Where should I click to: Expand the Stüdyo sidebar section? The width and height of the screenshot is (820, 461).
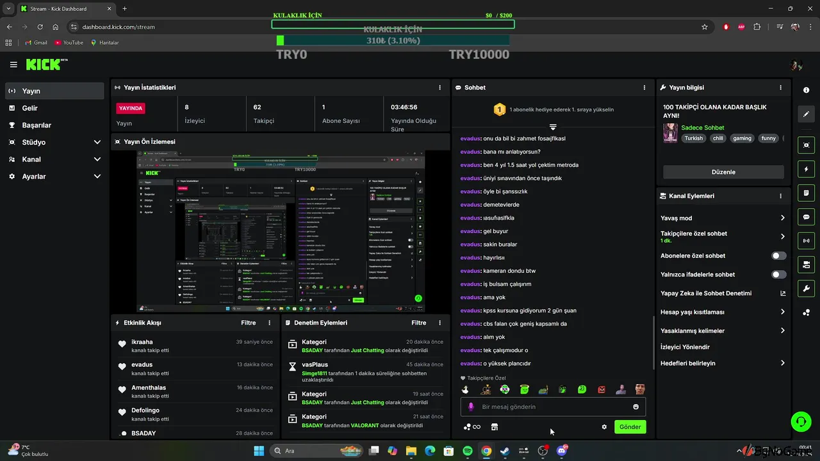point(54,142)
